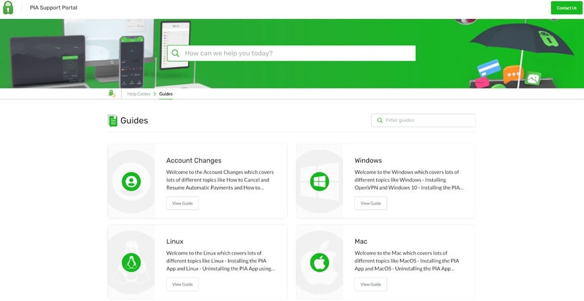Click the PIA padlock logo in header

click(8, 8)
